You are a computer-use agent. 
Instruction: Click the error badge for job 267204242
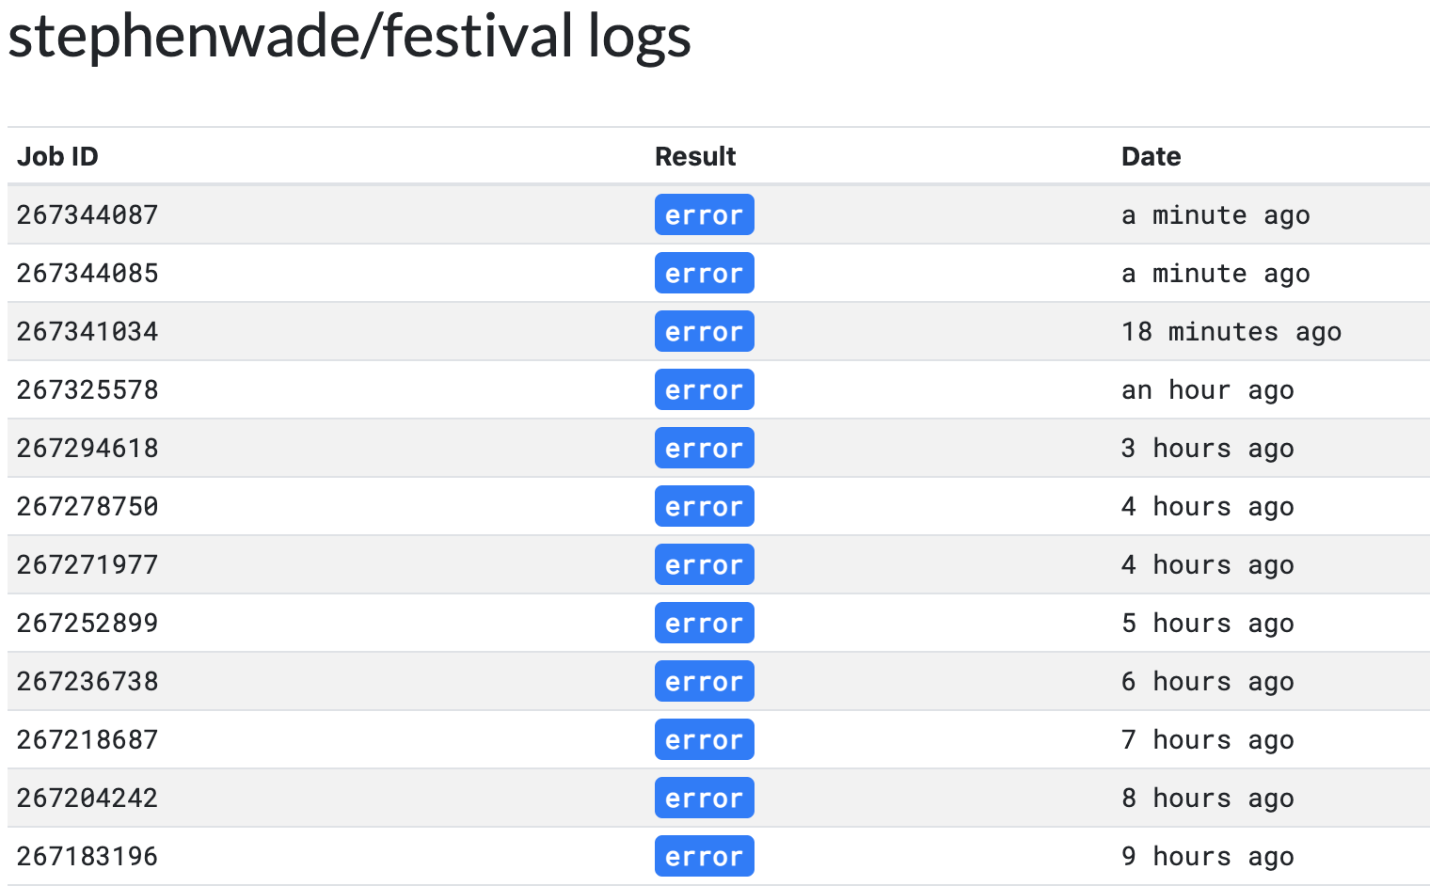704,798
